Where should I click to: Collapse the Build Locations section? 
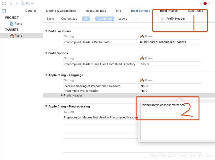[x=46, y=31]
